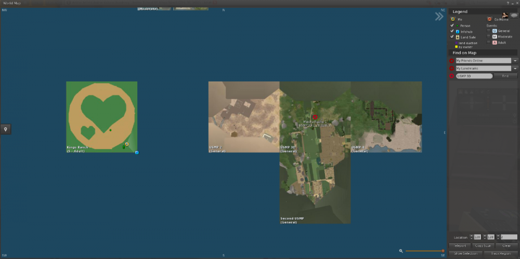Click the first Location coordinate stepper arrows
The width and height of the screenshot is (520, 259).
coord(471,237)
